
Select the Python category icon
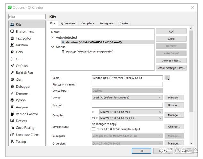[12, 100]
